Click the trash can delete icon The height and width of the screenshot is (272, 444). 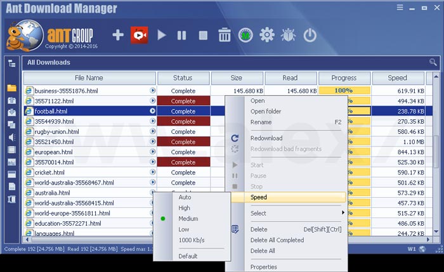pyautogui.click(x=225, y=35)
